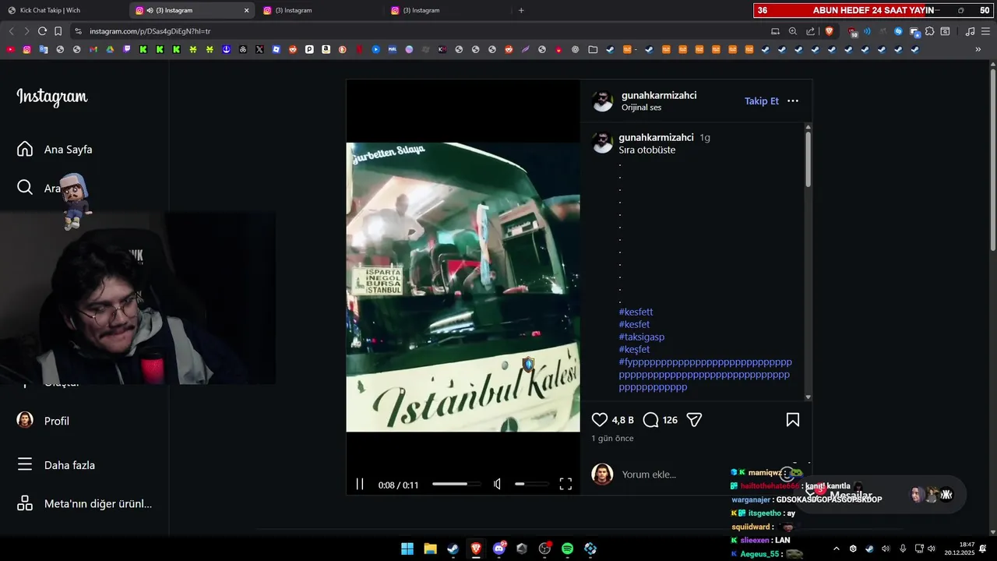Click Orijinal ses audio link
997x561 pixels.
click(641, 108)
